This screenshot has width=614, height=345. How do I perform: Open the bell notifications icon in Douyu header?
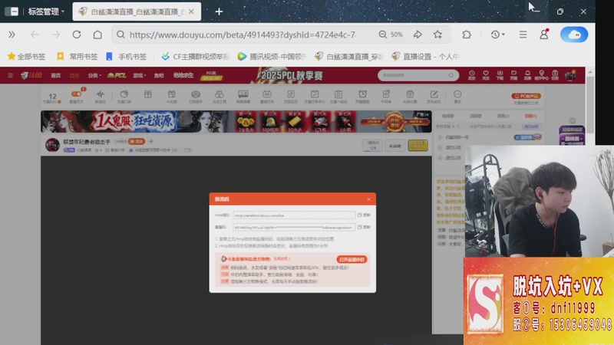(527, 75)
